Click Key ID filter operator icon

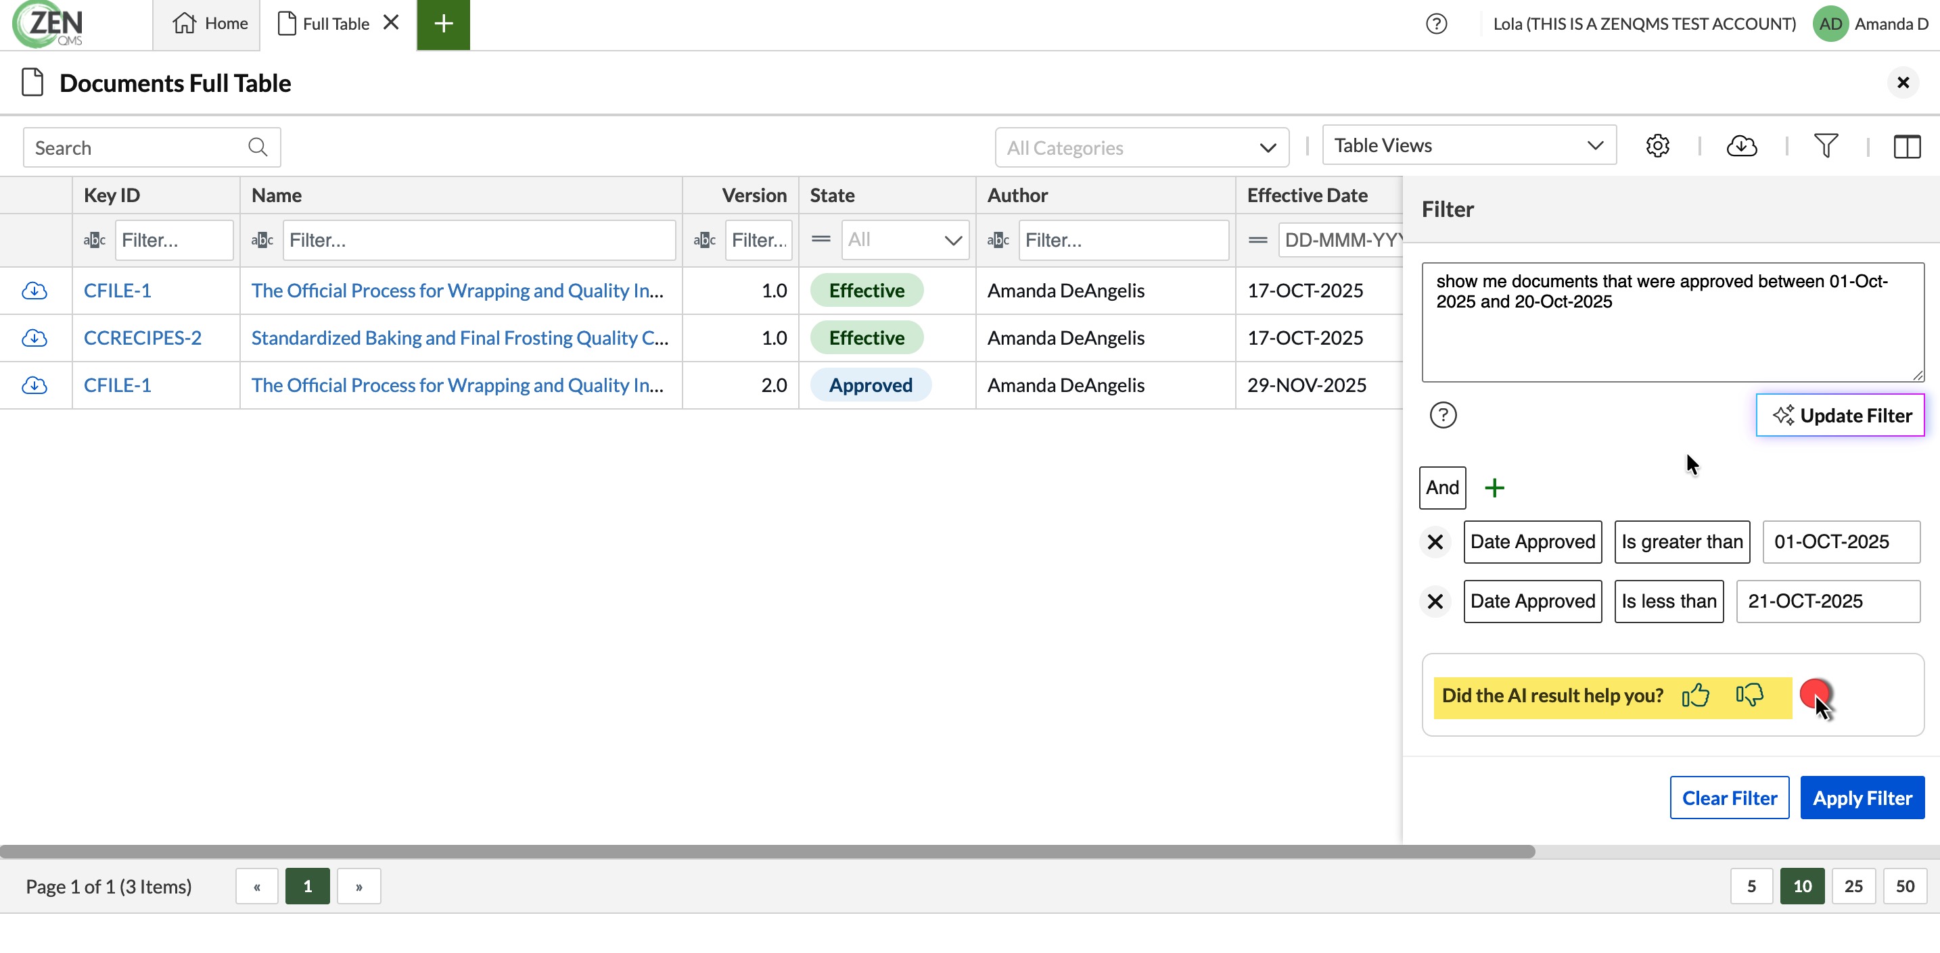[94, 240]
